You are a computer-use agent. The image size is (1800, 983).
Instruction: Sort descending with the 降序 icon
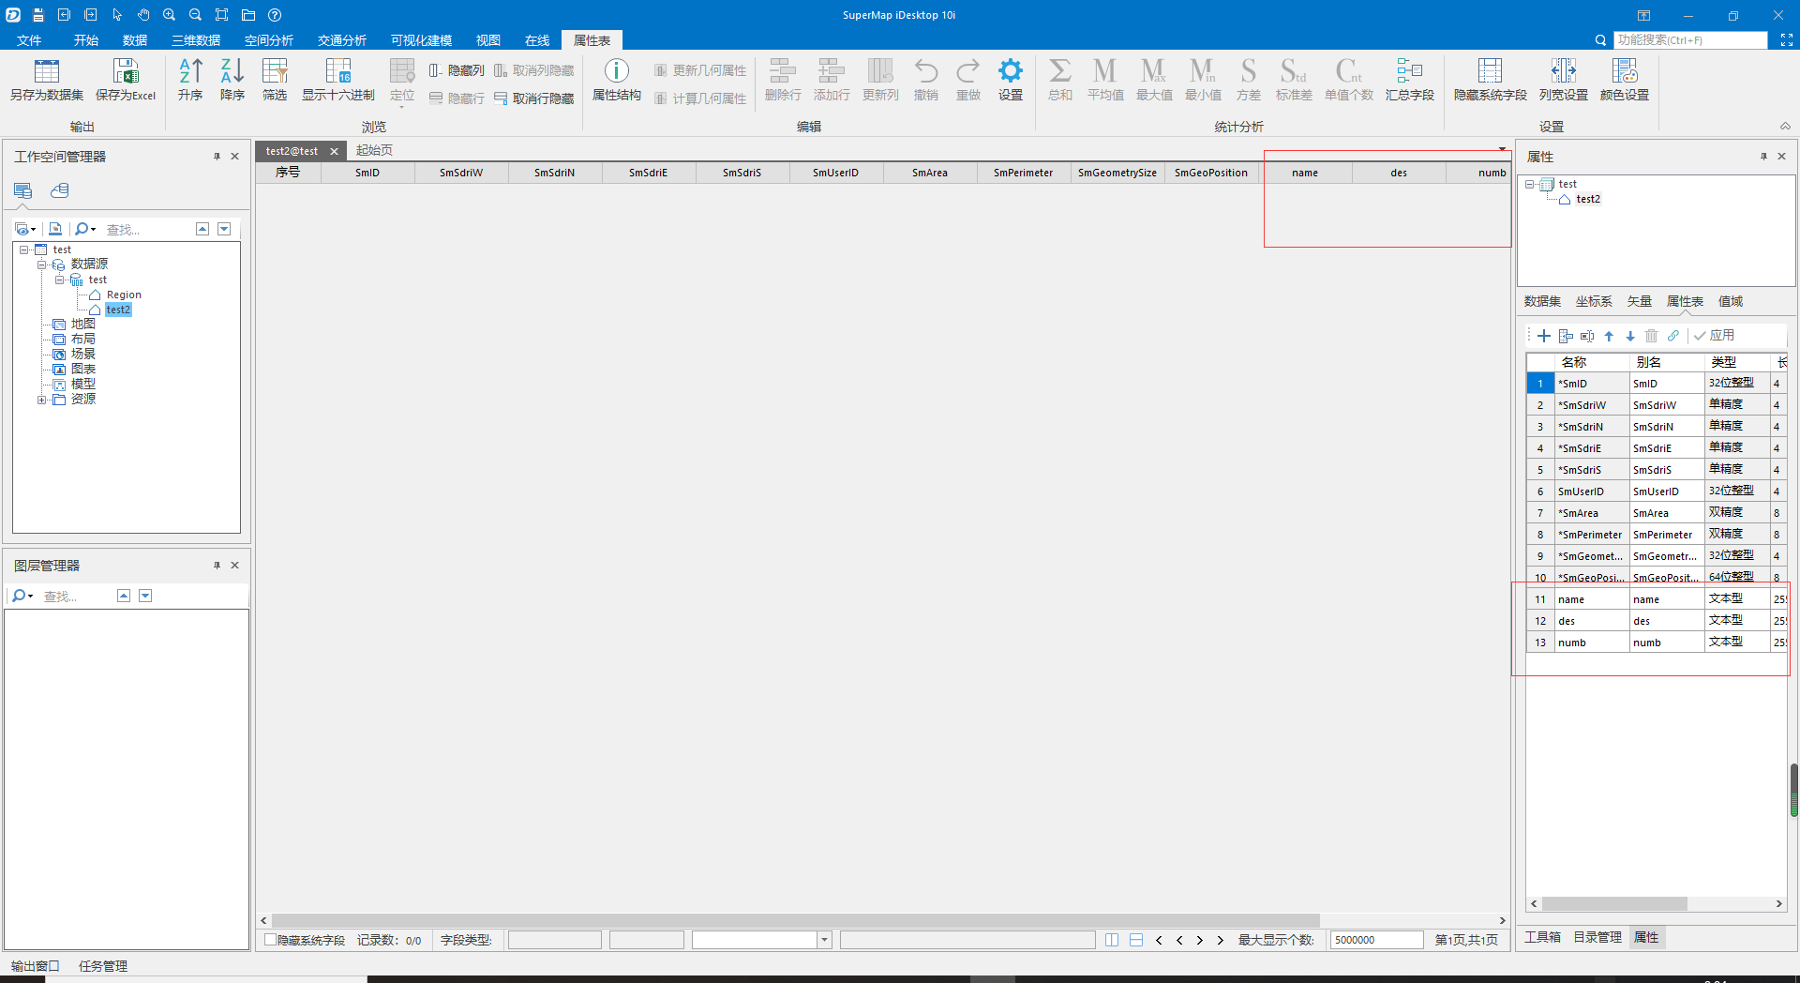pyautogui.click(x=232, y=71)
